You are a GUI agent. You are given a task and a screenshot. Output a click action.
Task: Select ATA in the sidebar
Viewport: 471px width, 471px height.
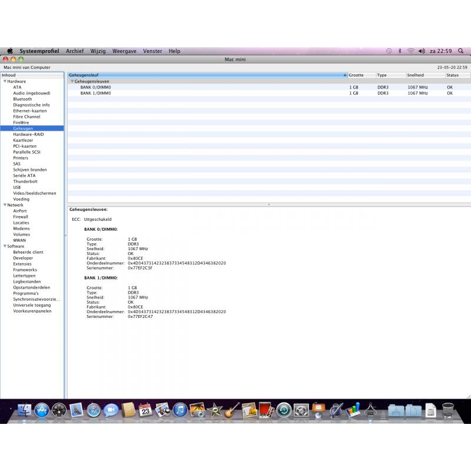(17, 87)
